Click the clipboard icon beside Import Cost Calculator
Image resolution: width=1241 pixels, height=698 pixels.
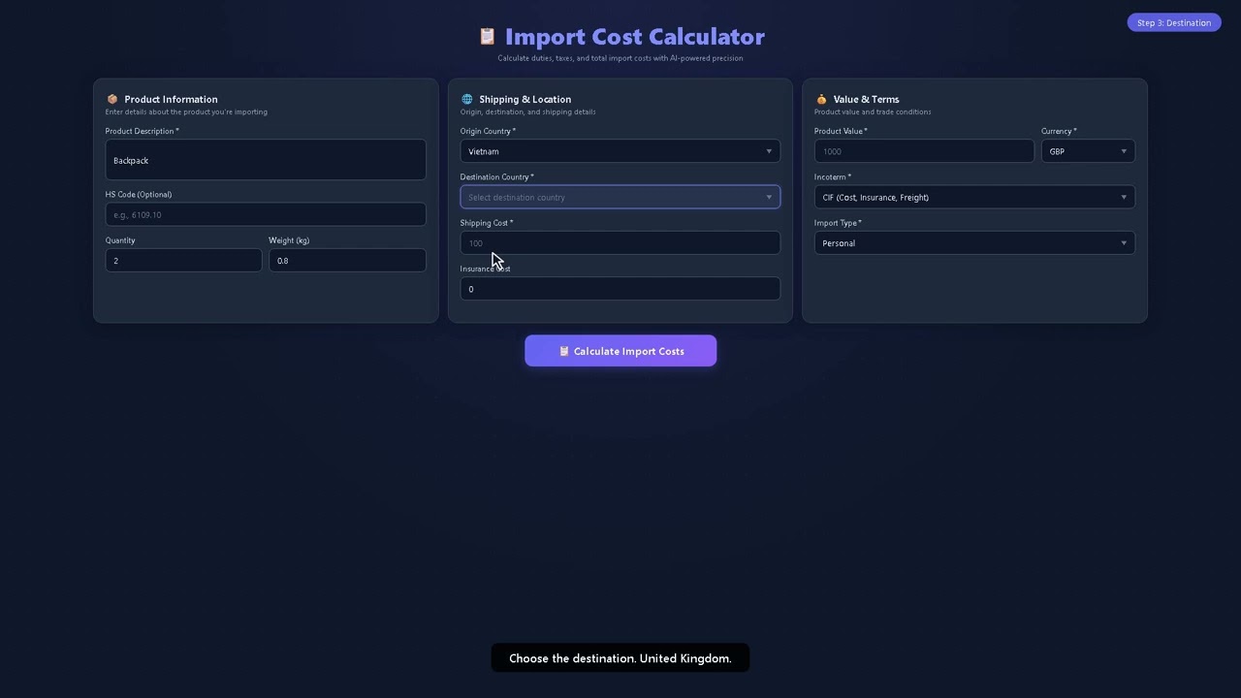tap(487, 36)
